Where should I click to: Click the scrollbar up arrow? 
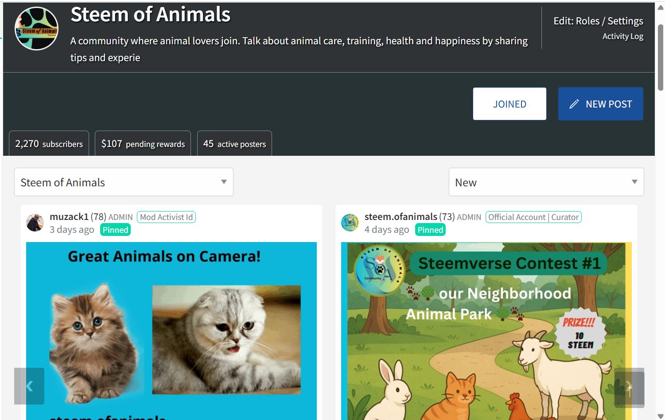[x=660, y=8]
